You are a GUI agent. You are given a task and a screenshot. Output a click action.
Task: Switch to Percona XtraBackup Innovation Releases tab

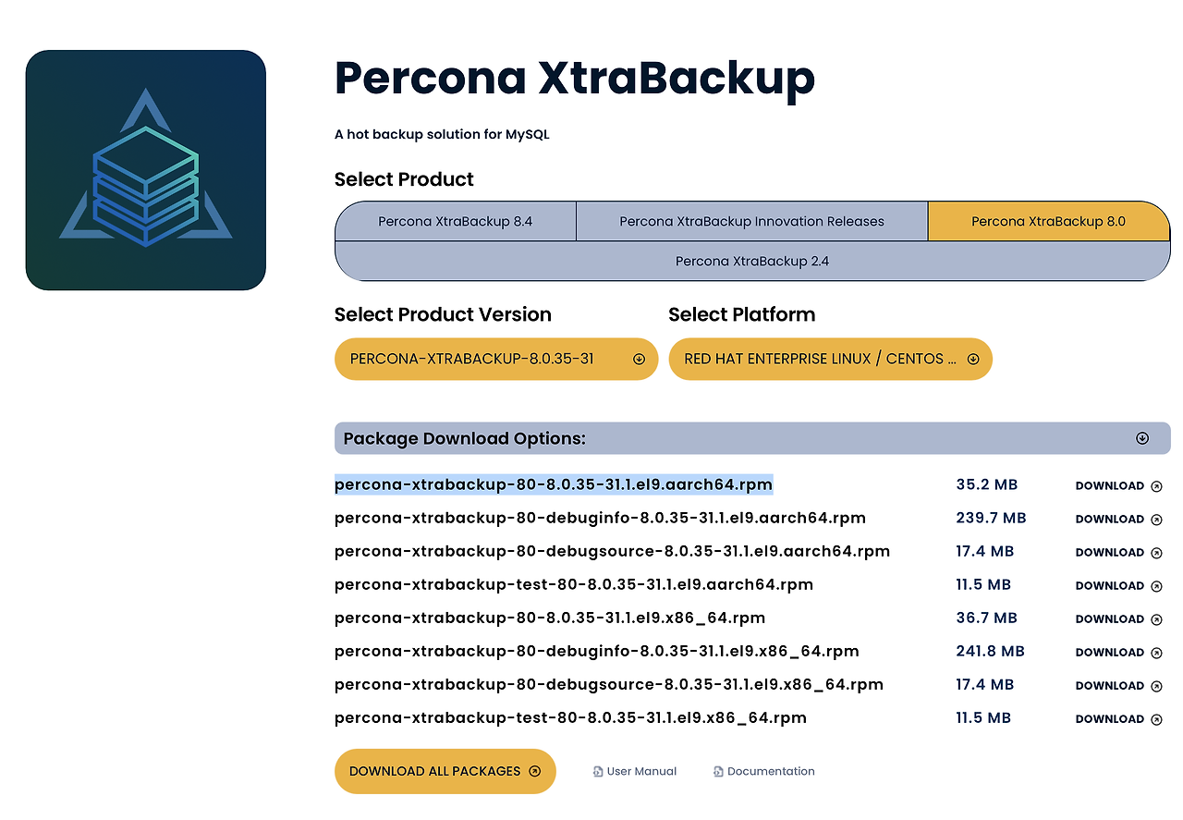click(752, 222)
